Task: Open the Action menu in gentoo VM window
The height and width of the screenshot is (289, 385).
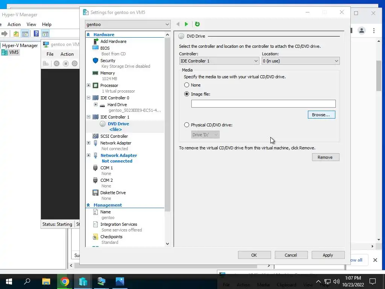Action: (67, 54)
